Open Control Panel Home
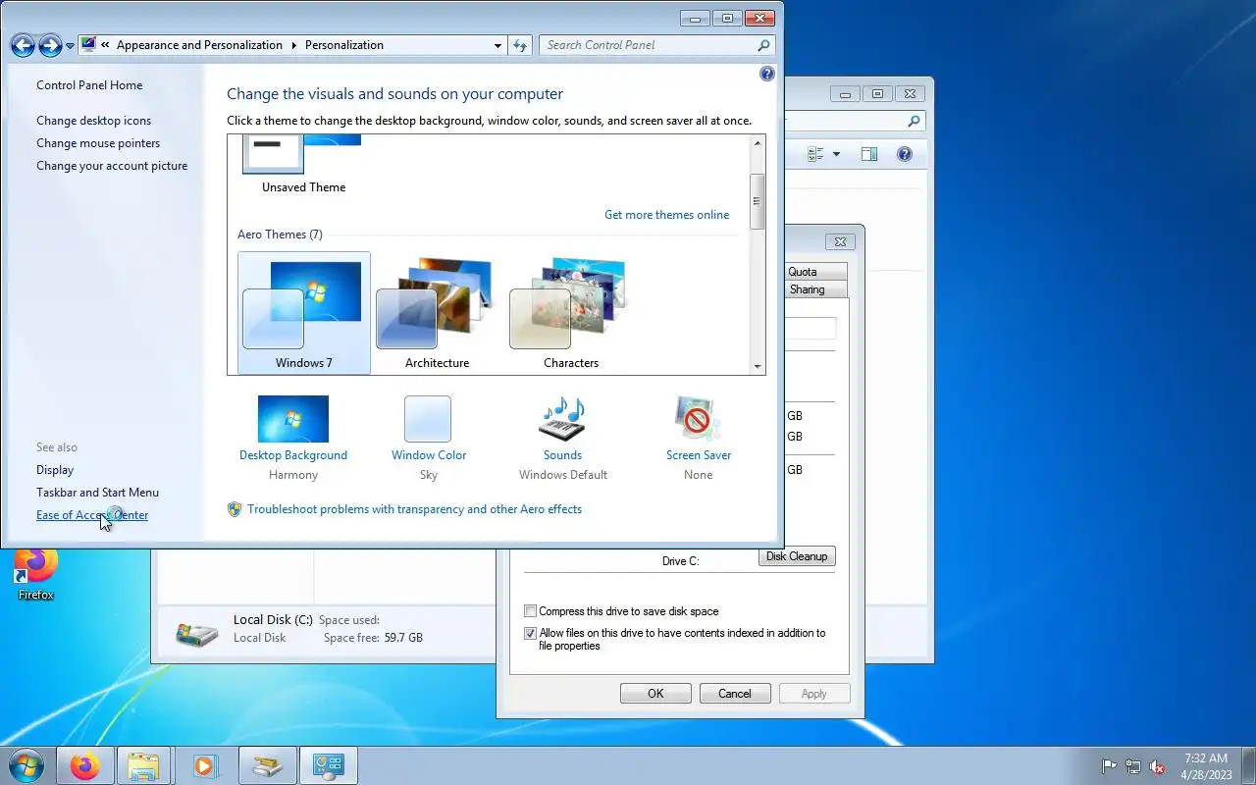 (89, 85)
